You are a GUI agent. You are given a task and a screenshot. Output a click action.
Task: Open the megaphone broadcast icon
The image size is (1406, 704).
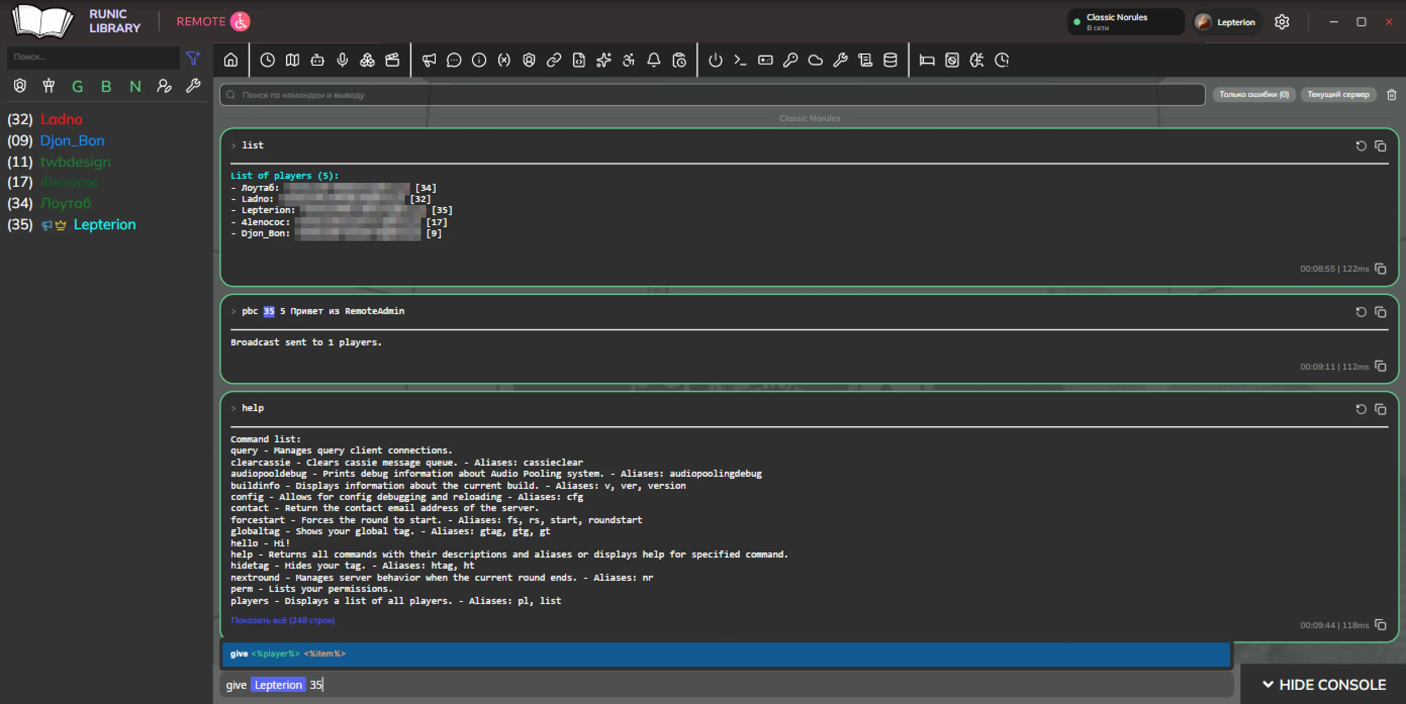pos(429,60)
